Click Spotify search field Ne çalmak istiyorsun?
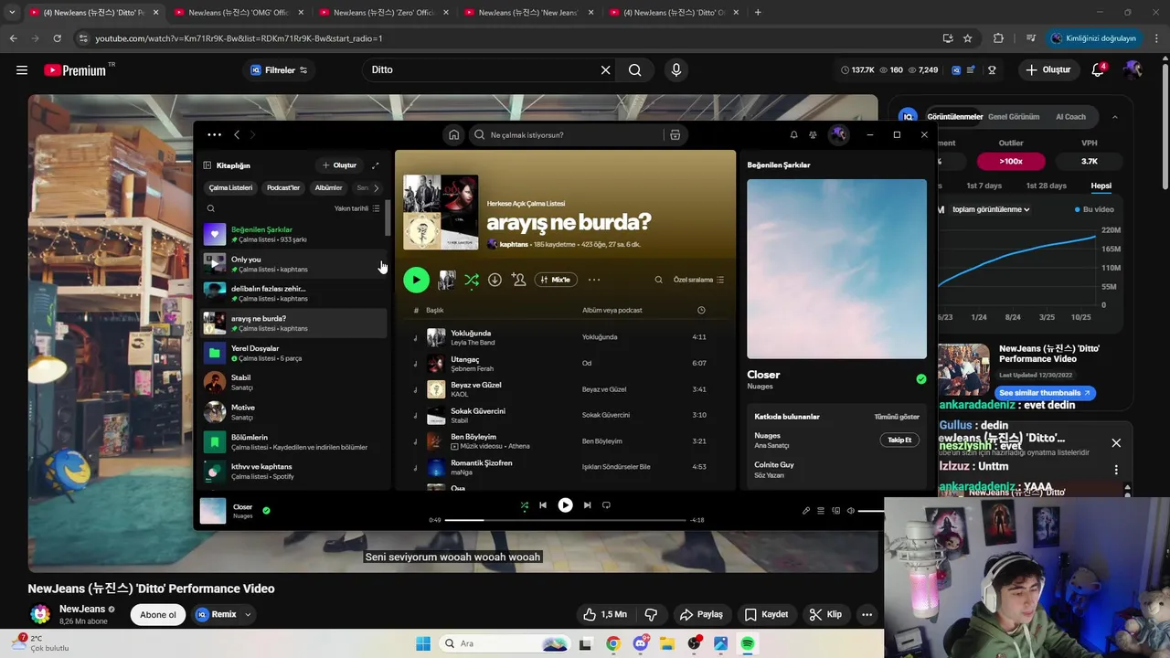 tap(567, 134)
